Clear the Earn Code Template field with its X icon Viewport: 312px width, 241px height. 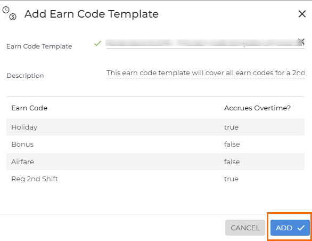coord(302,42)
